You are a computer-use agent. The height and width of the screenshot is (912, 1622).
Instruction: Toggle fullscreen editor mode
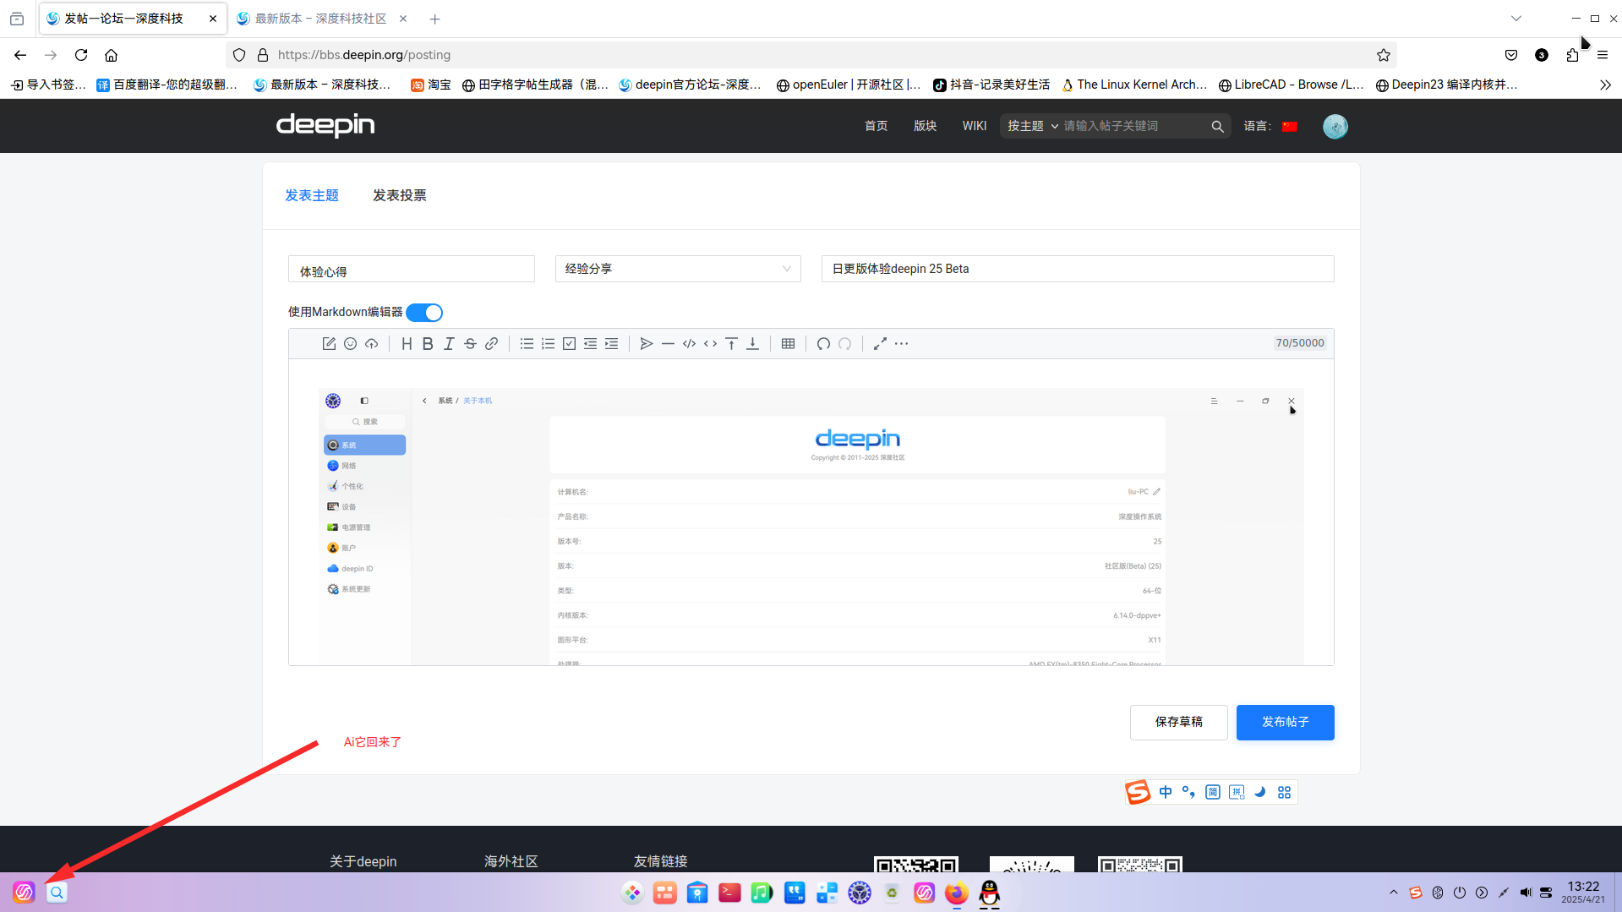tap(880, 344)
